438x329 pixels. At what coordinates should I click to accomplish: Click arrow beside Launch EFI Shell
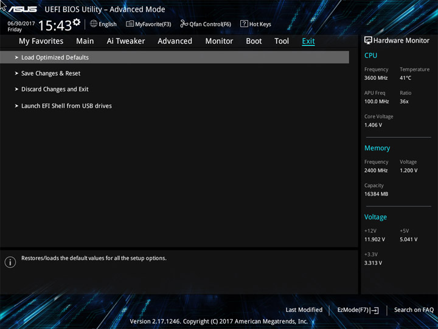[x=16, y=106]
